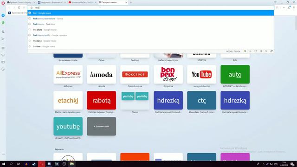Open Messenger in the Opera sidebar
This screenshot has width=297, height=167.
click(3, 15)
